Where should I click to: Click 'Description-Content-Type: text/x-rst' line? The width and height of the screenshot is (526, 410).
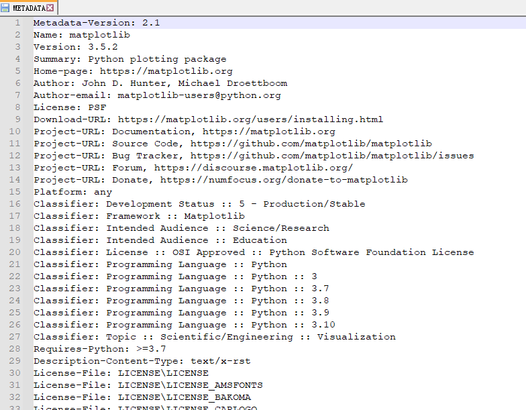click(142, 361)
